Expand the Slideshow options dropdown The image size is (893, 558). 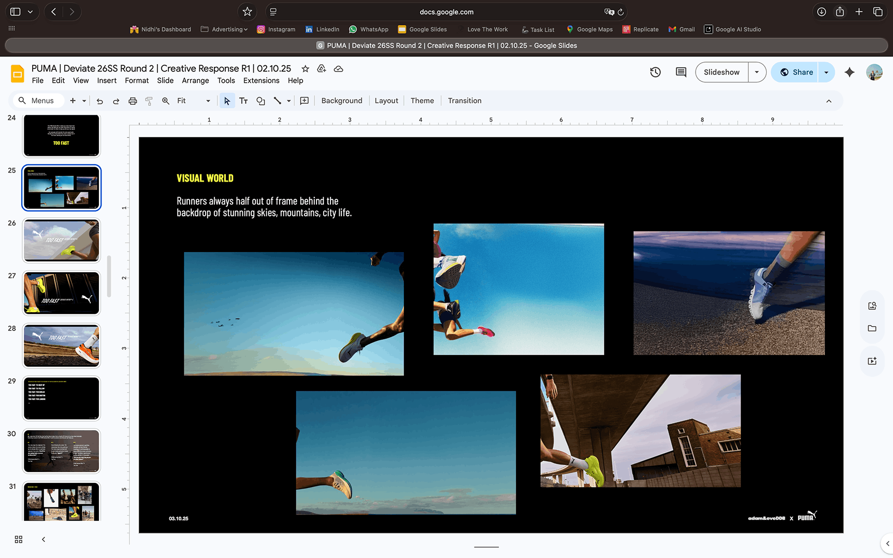[757, 72]
